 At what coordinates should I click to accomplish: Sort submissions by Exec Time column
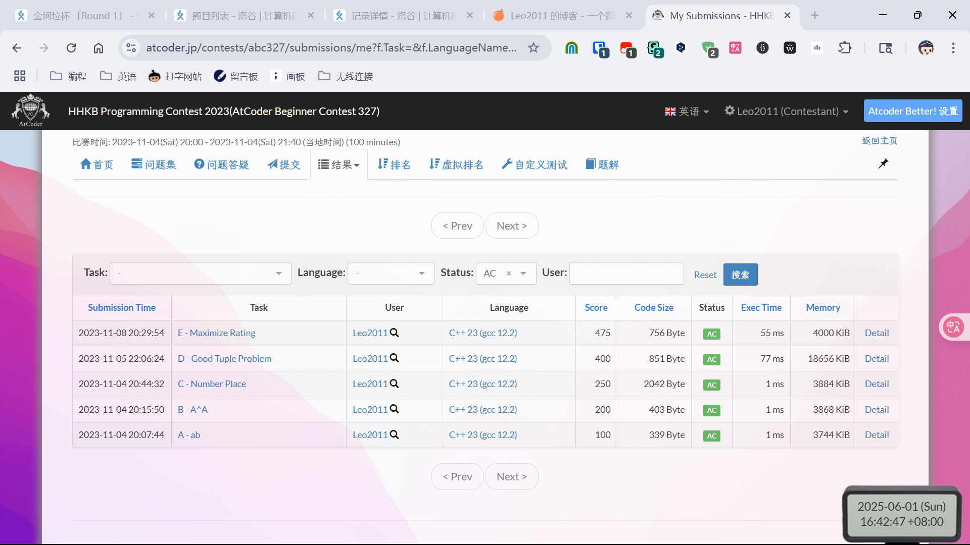761,307
